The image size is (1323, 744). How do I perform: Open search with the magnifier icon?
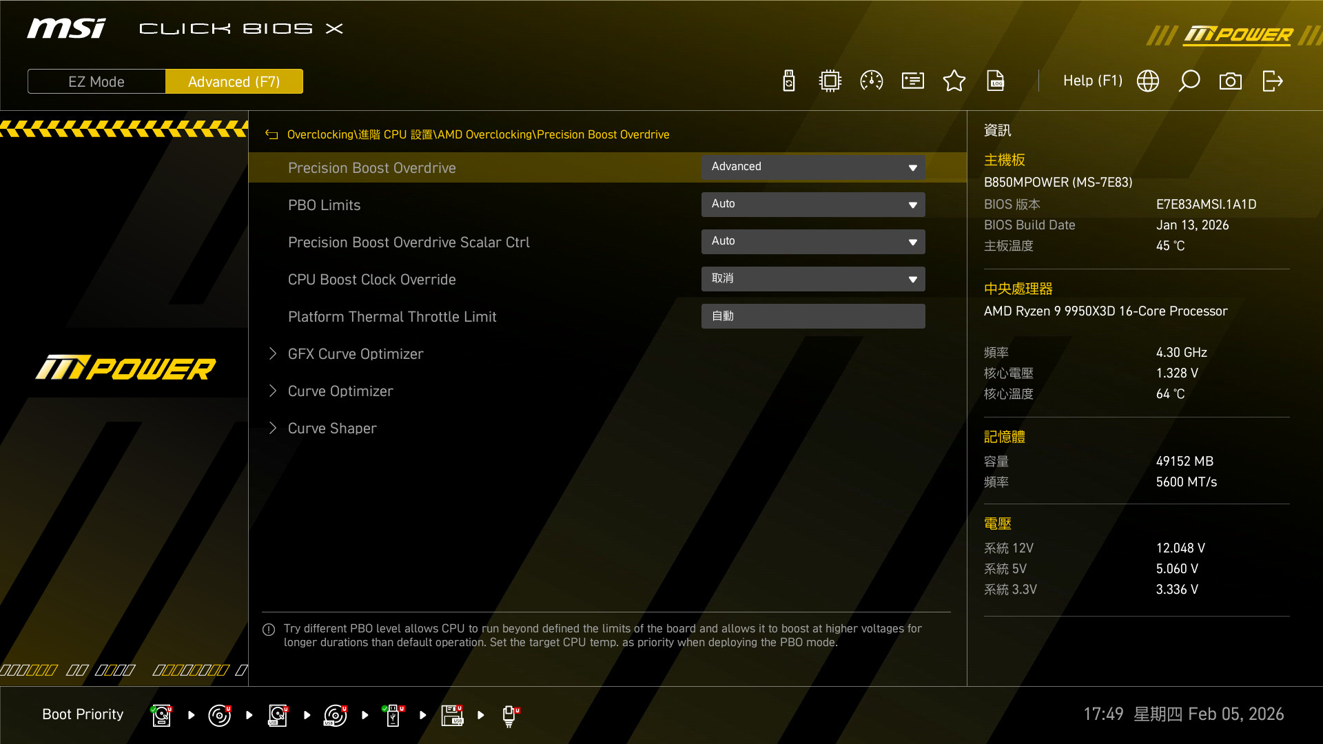pos(1189,81)
